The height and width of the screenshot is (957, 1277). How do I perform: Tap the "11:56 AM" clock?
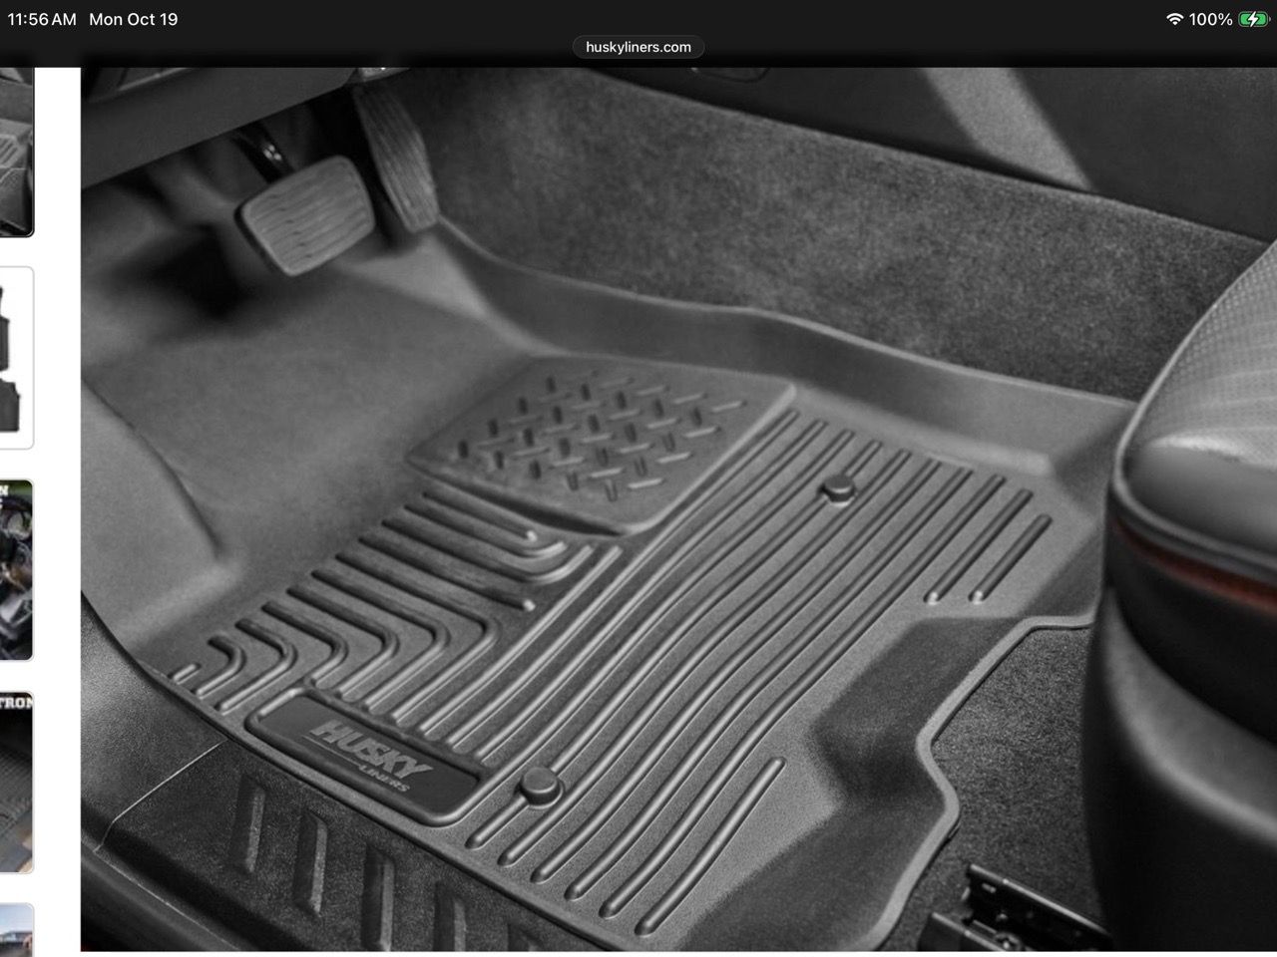42,19
